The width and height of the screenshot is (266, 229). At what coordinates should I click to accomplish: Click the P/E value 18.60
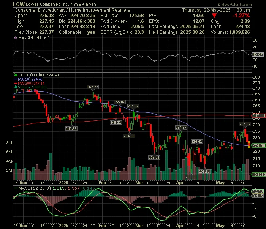[x=199, y=16]
